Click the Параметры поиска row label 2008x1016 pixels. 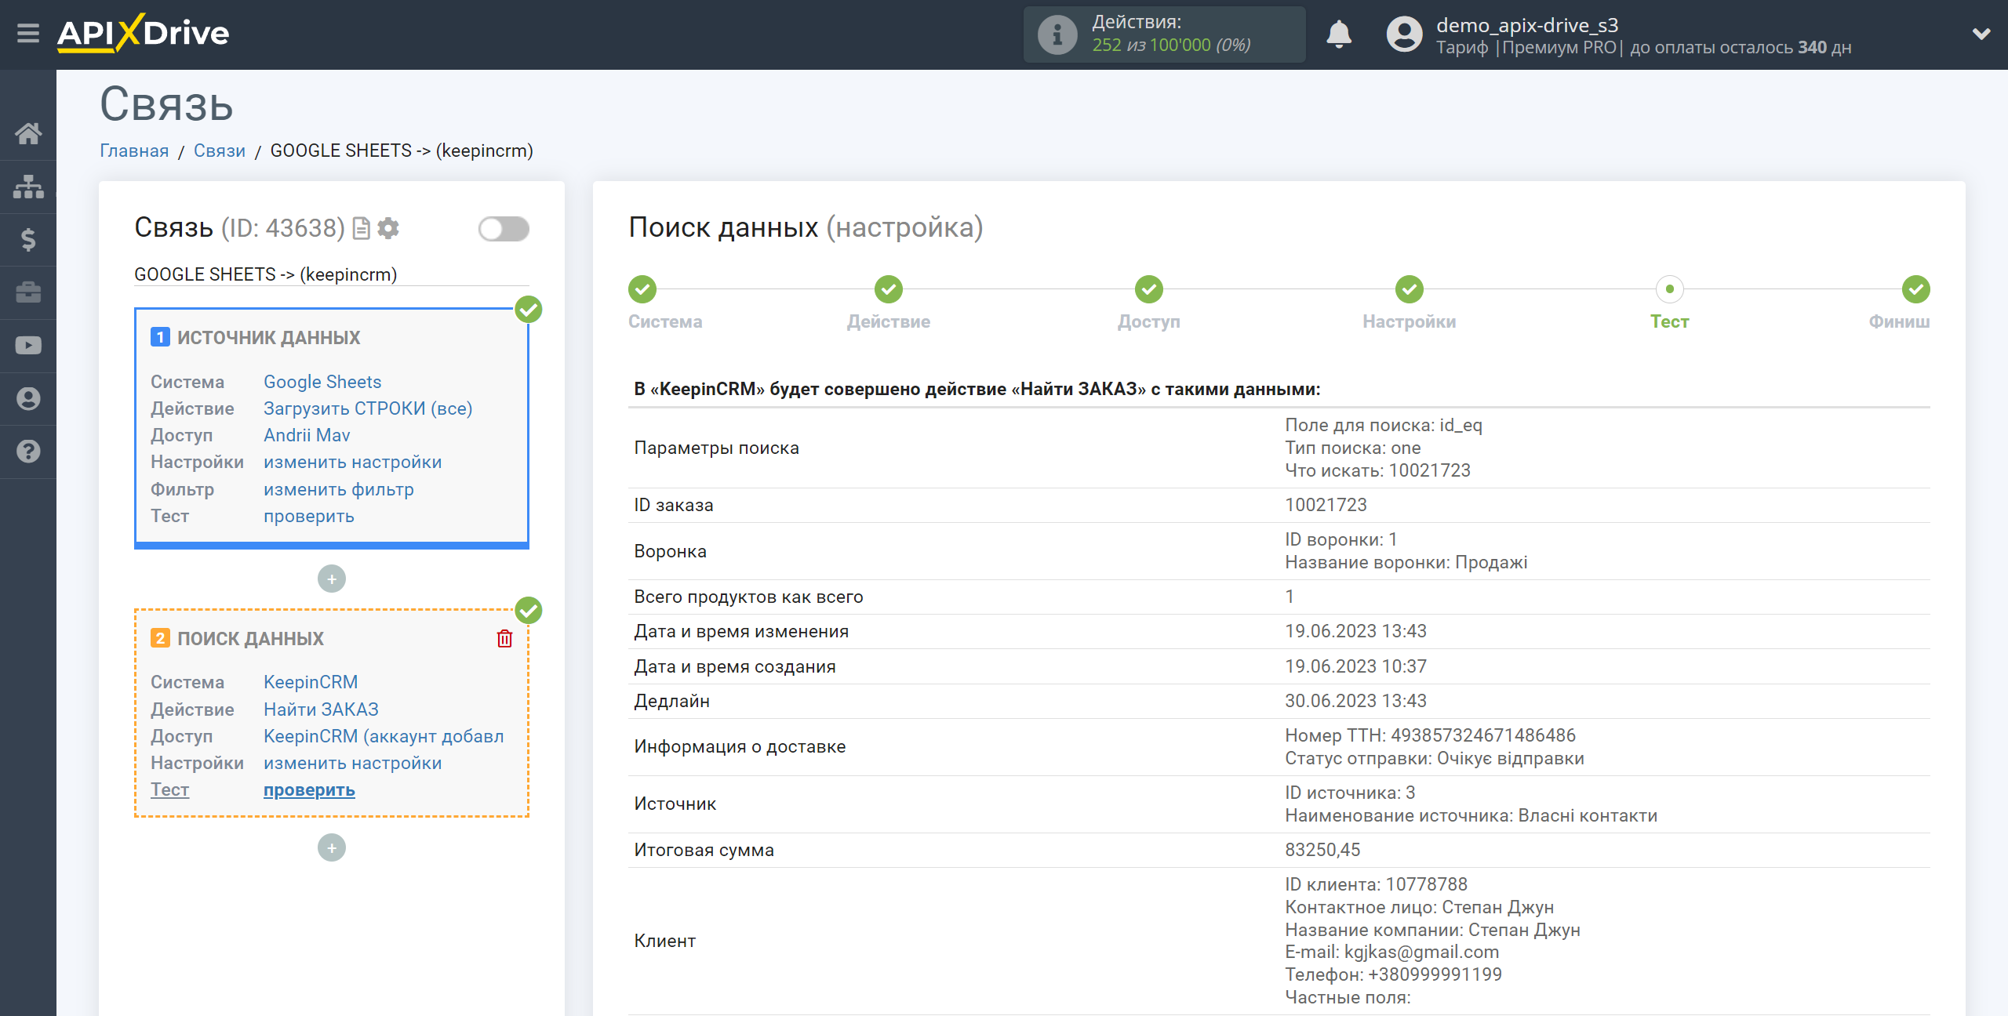[x=716, y=448]
